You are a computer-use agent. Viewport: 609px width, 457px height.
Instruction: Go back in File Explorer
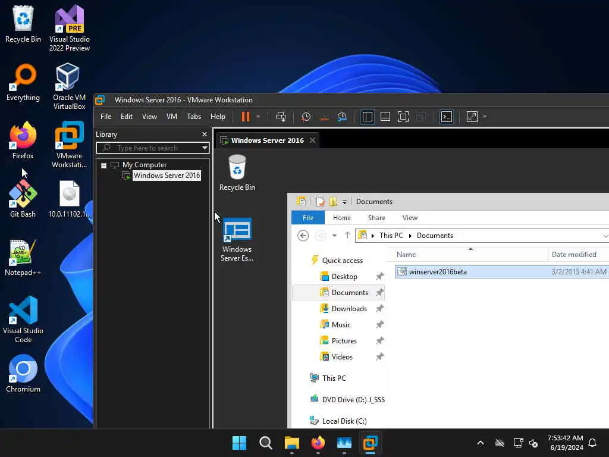click(x=303, y=236)
